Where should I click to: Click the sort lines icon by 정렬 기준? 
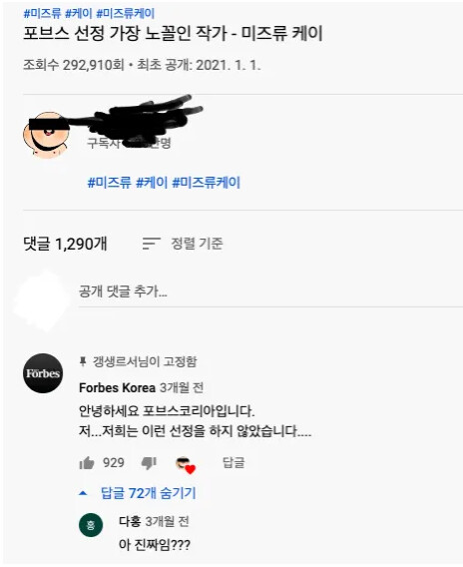click(151, 244)
